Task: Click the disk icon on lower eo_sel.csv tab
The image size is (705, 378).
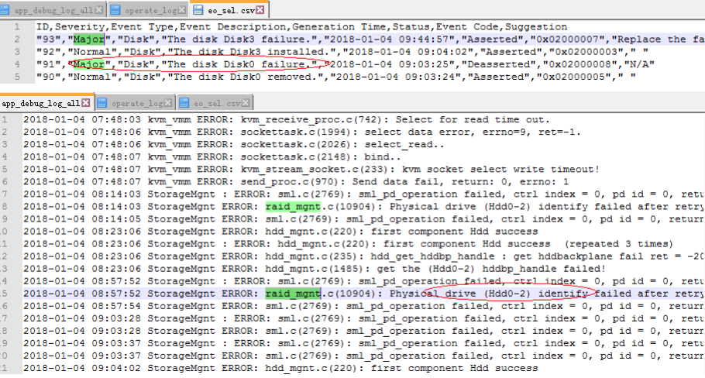Action: [184, 103]
